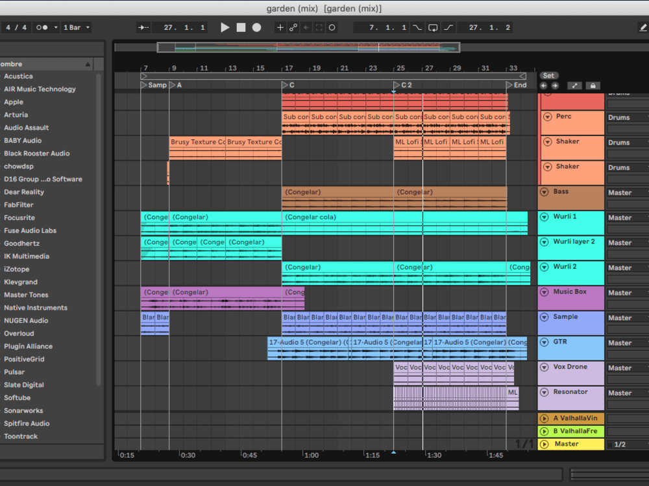Click the Master track arrow icon
Screen dimensions: 649x486
545,445
